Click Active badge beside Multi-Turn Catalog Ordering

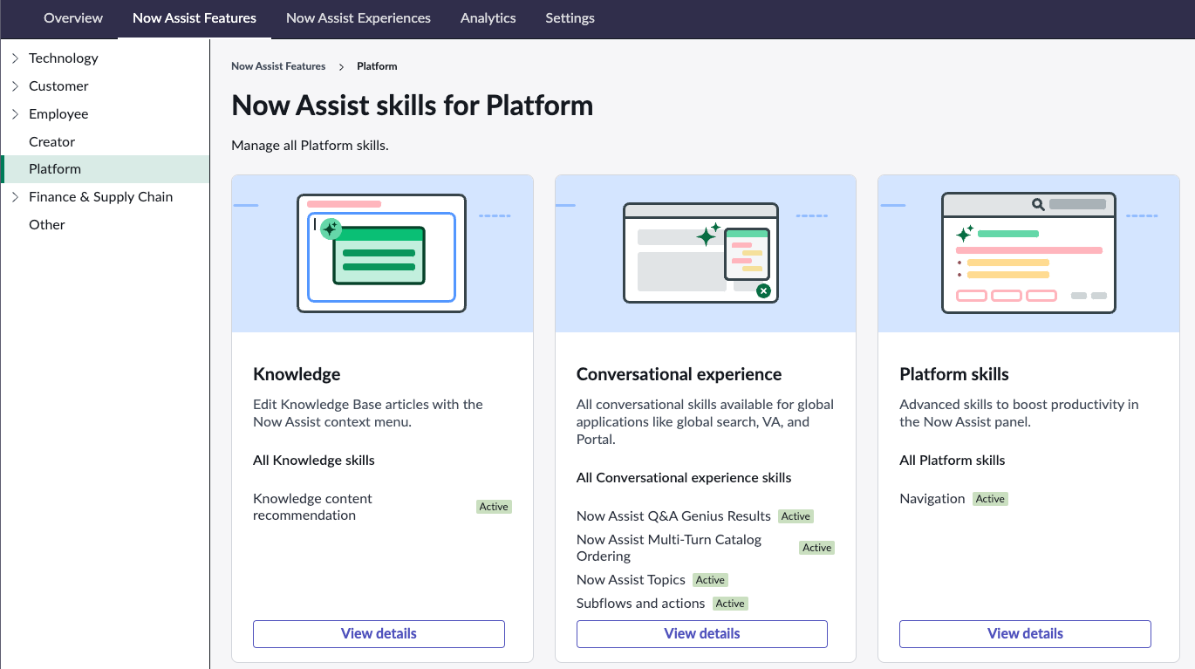click(817, 548)
